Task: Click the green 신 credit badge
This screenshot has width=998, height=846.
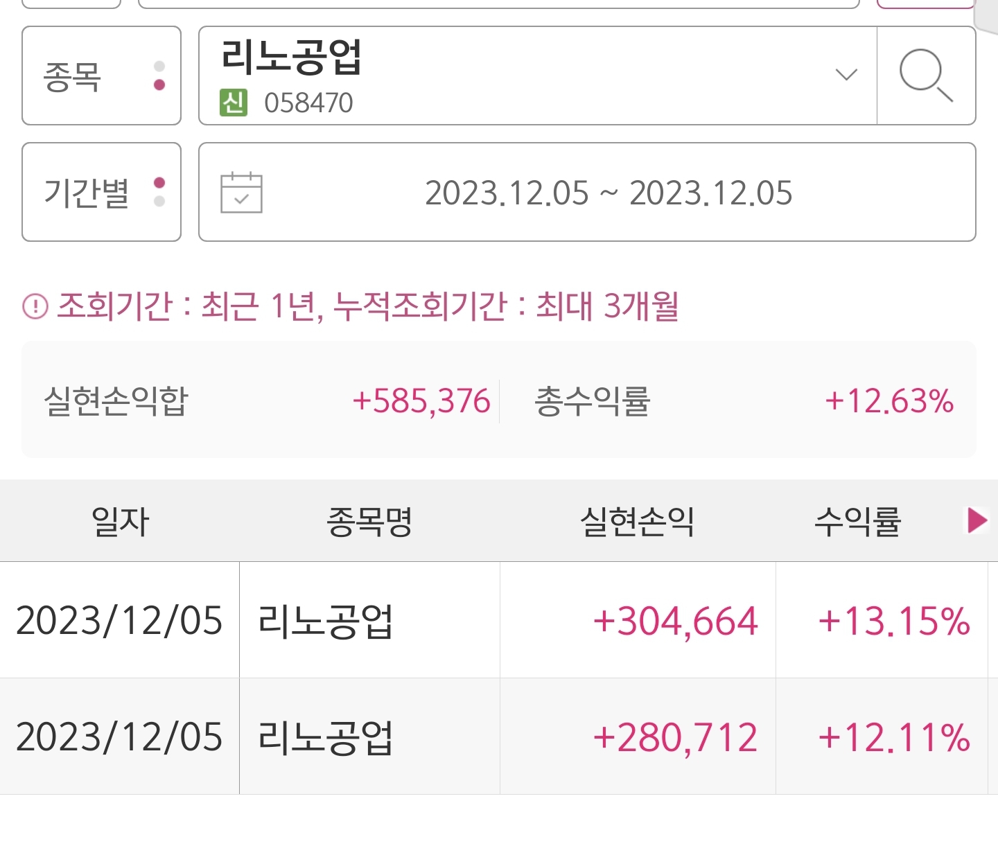Action: coord(234,103)
